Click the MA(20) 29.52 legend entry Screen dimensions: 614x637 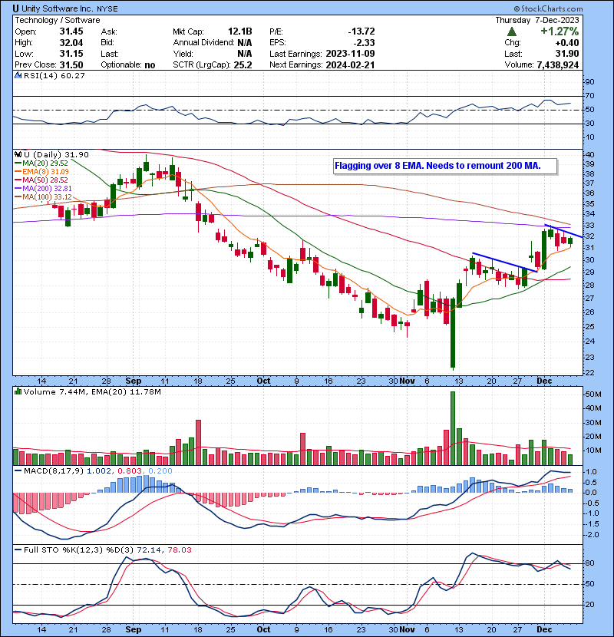(x=41, y=163)
